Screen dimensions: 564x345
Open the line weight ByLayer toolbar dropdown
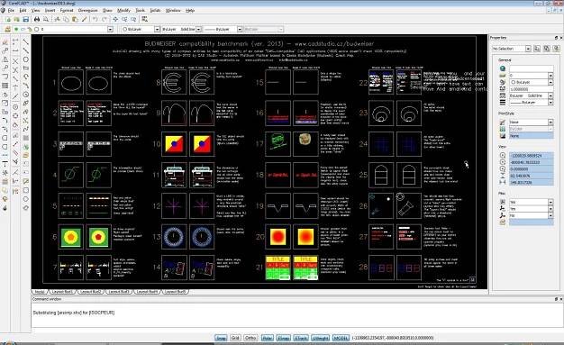pyautogui.click(x=240, y=29)
